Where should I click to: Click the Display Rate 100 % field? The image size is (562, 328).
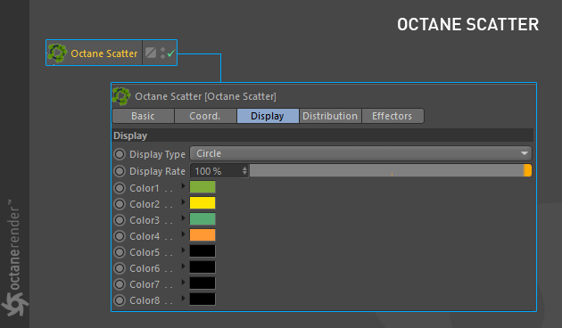219,171
